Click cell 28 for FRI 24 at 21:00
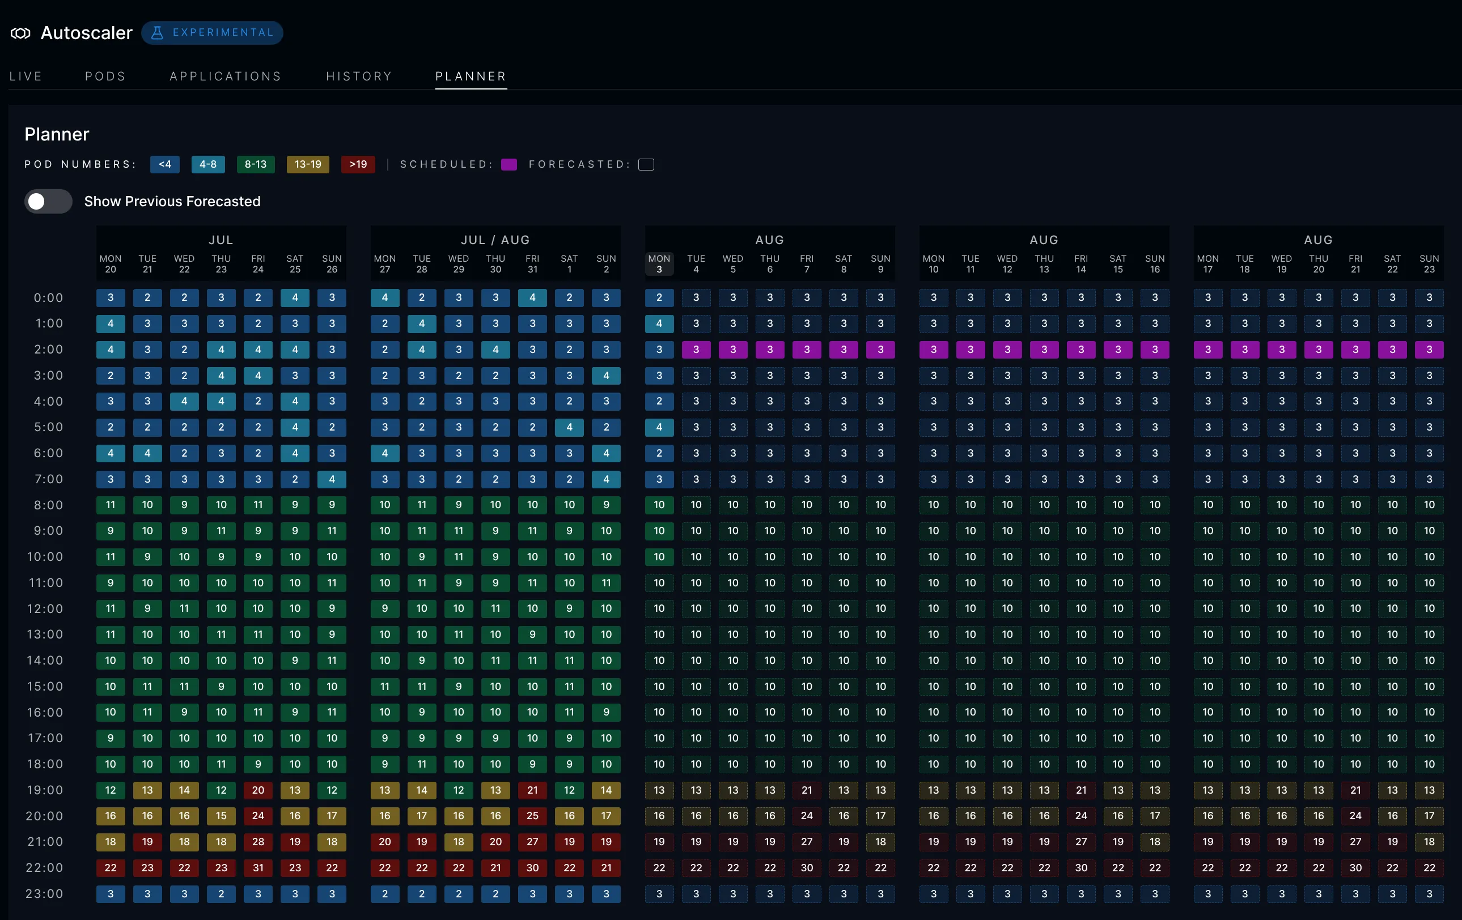The width and height of the screenshot is (1462, 920). pos(258,842)
